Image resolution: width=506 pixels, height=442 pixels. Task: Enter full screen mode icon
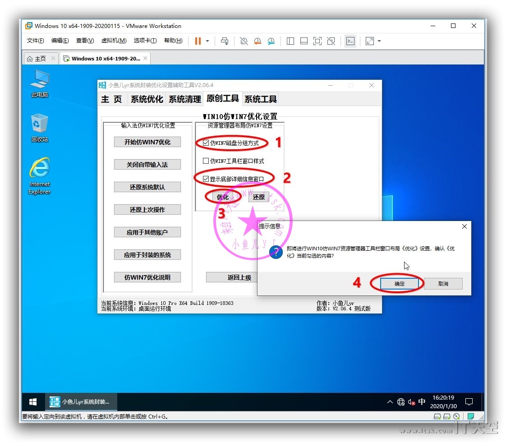coord(317,41)
